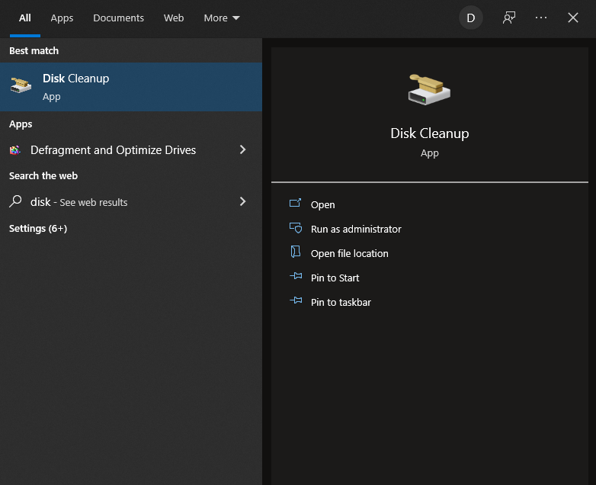Viewport: 596px width, 485px height.
Task: Choose Run as administrator
Action: 356,229
